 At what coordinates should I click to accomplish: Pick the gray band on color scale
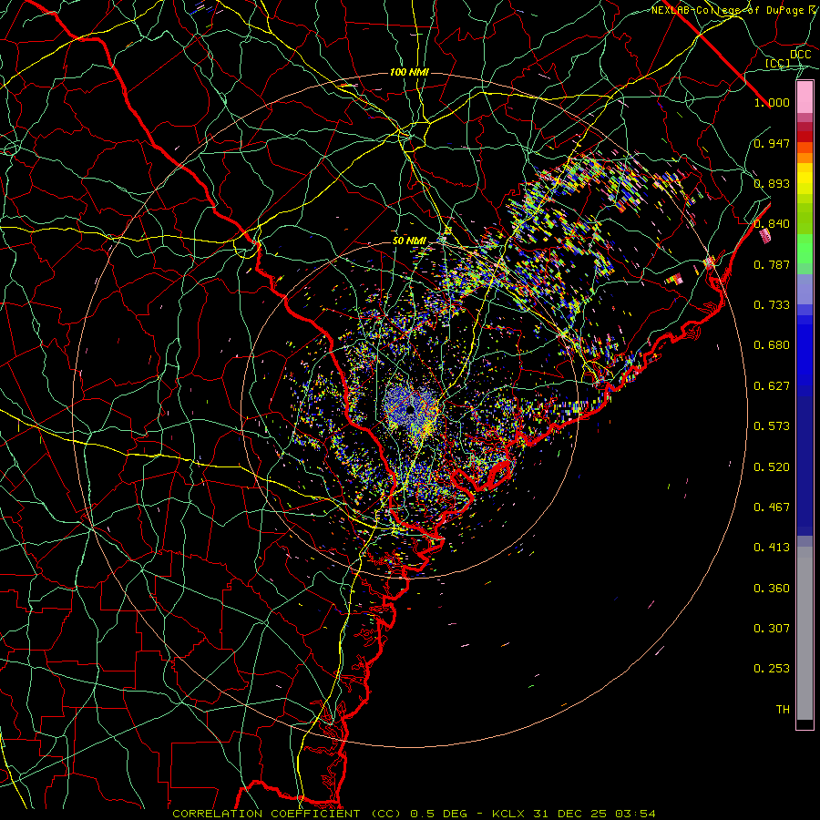(x=805, y=633)
